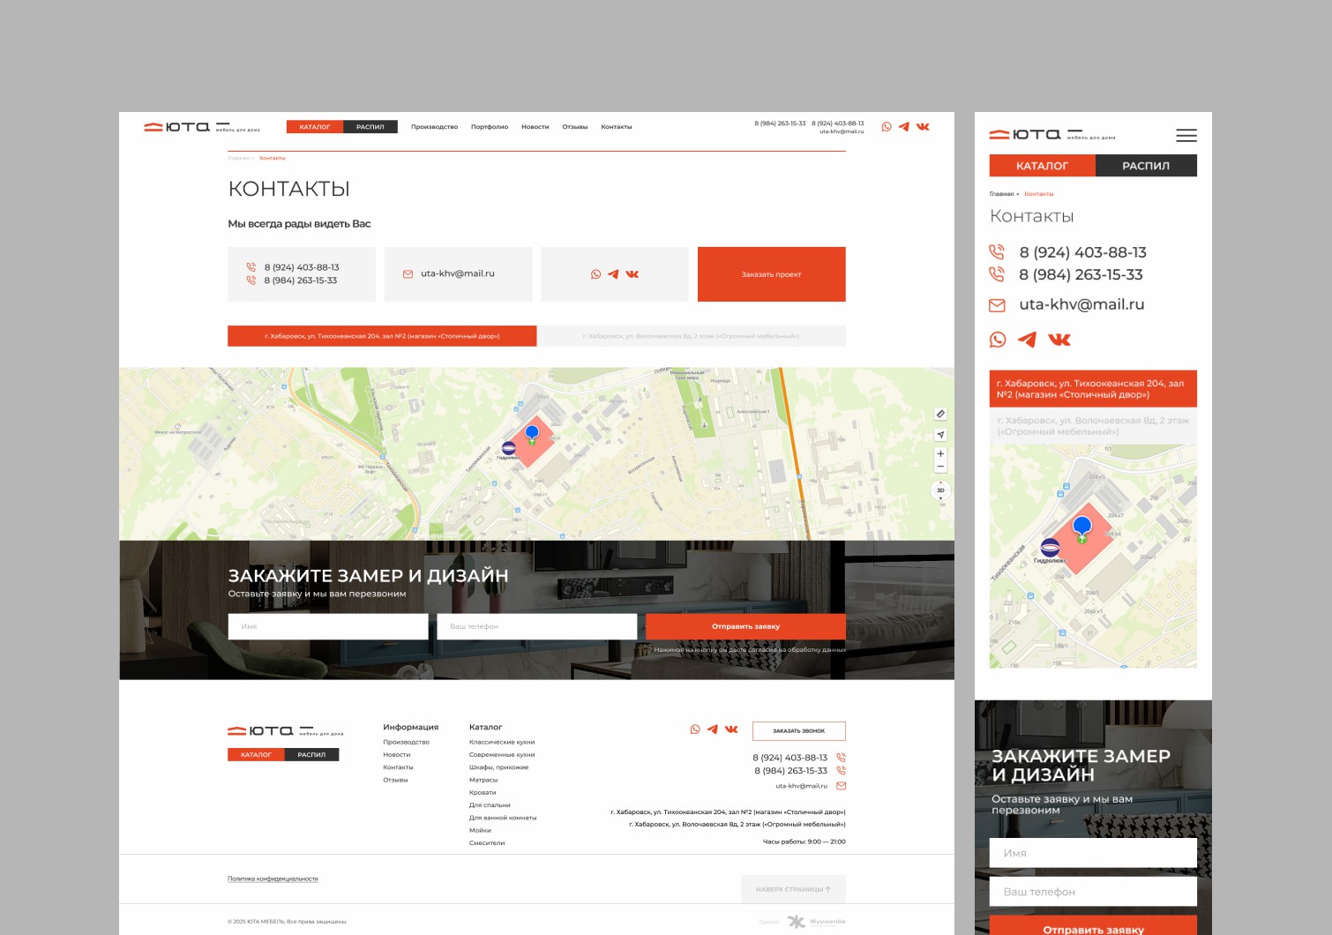The height and width of the screenshot is (935, 1332).
Task: Zoom in the desktop map with plus button
Action: tap(940, 453)
